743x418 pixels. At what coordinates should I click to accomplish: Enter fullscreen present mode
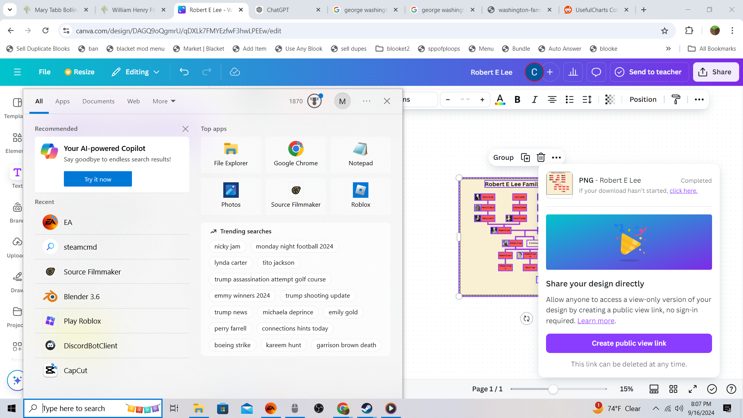[693, 389]
